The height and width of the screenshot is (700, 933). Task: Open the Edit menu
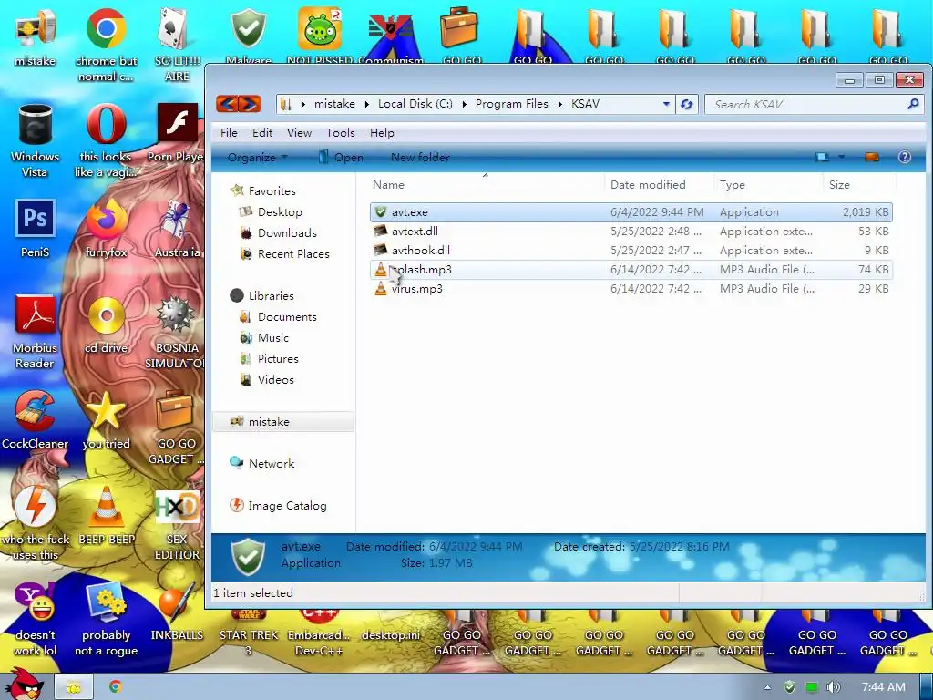(x=261, y=133)
